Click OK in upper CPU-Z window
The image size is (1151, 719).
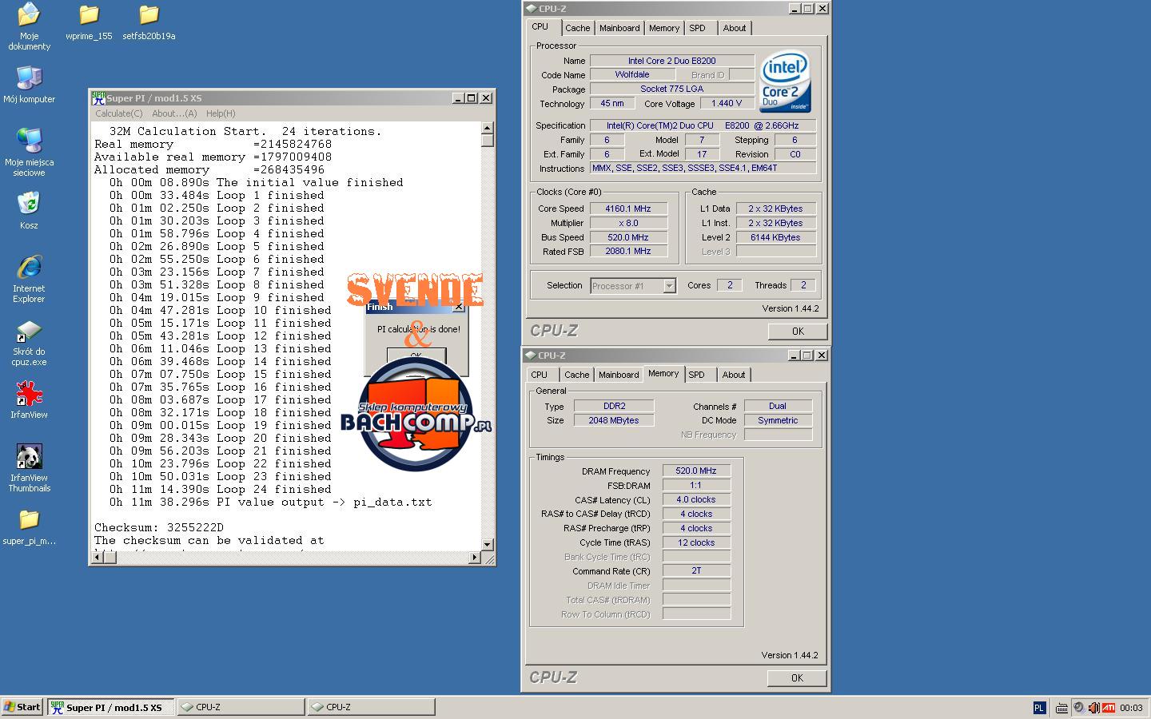coord(798,331)
